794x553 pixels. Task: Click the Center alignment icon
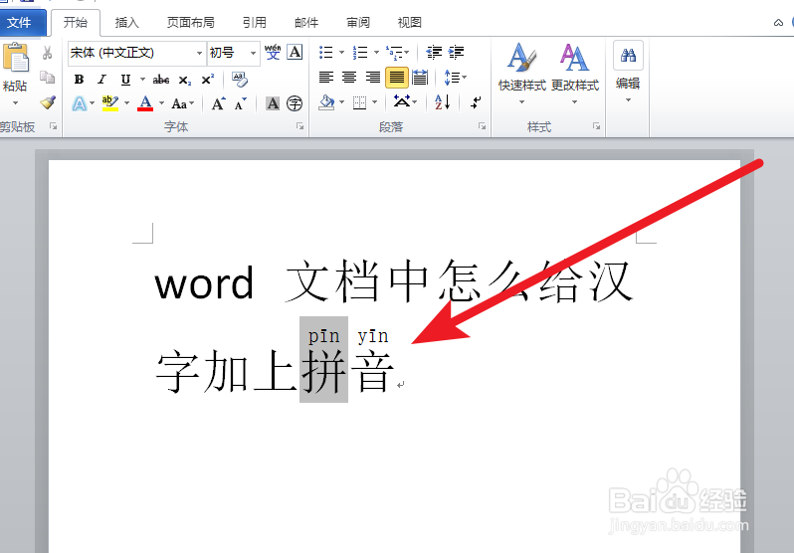[349, 78]
